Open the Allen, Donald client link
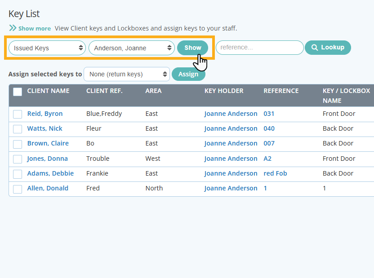Screen dimensions: 374x278 [x=48, y=188]
